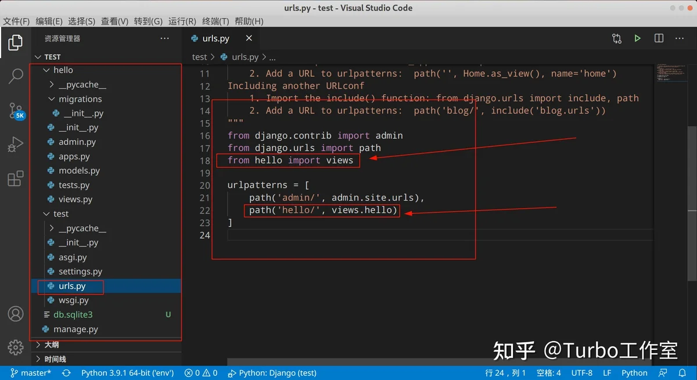Close the urls.py editor tab
The height and width of the screenshot is (380, 697).
coord(249,38)
